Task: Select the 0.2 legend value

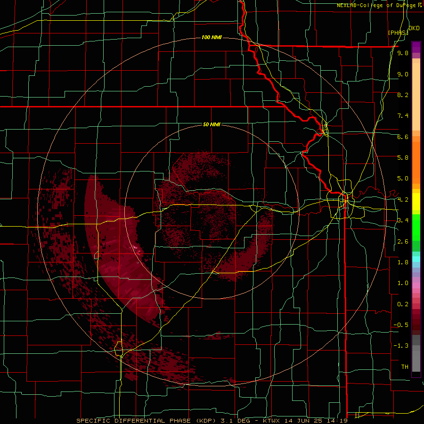Action: pos(403,304)
